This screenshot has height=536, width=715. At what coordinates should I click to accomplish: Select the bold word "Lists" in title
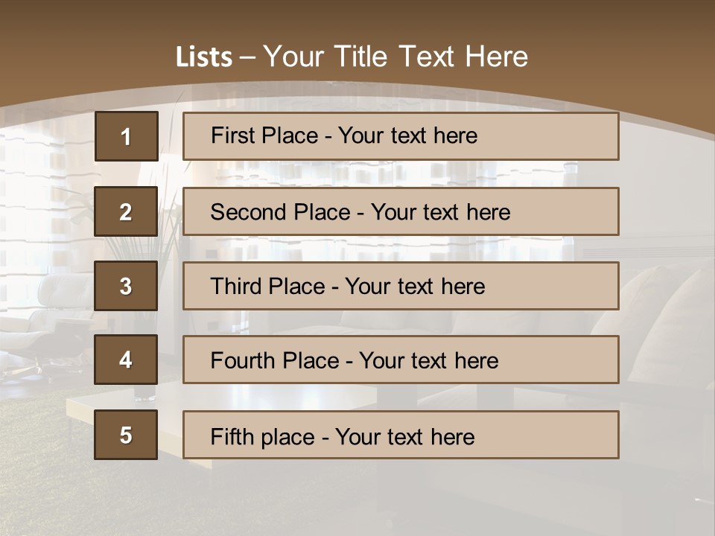(x=204, y=57)
